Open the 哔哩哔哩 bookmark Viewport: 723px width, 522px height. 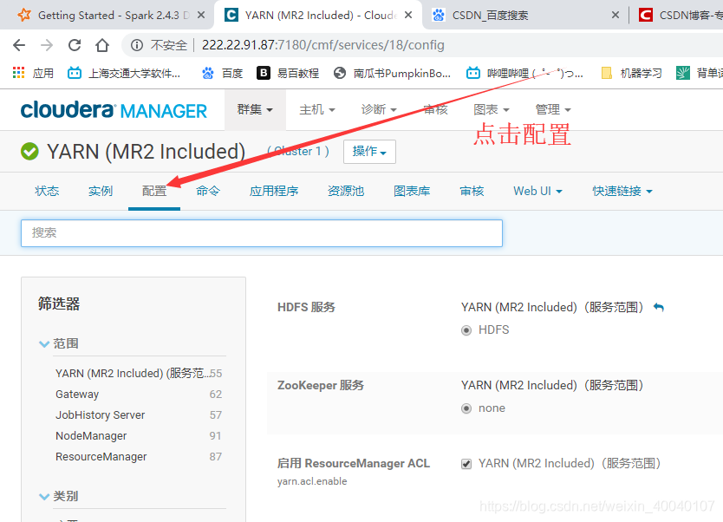pyautogui.click(x=524, y=73)
